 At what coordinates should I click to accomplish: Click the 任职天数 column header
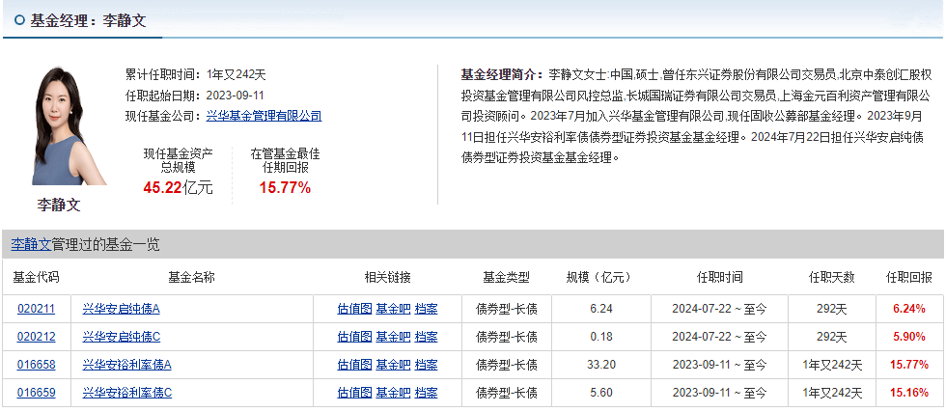831,278
